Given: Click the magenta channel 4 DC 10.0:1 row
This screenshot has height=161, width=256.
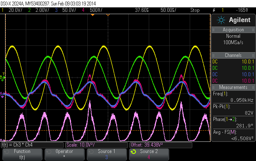Looking at the screenshot, I should point(233,81).
